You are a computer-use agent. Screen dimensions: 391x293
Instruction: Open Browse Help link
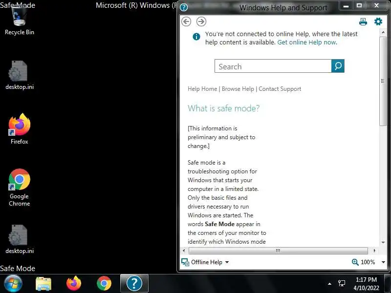click(238, 89)
